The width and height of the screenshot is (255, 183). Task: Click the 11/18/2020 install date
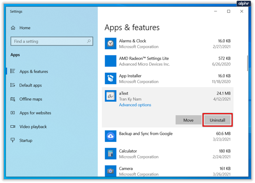tap(221, 82)
